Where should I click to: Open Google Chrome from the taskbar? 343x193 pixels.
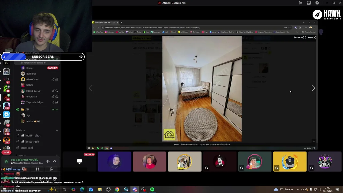tap(117, 190)
